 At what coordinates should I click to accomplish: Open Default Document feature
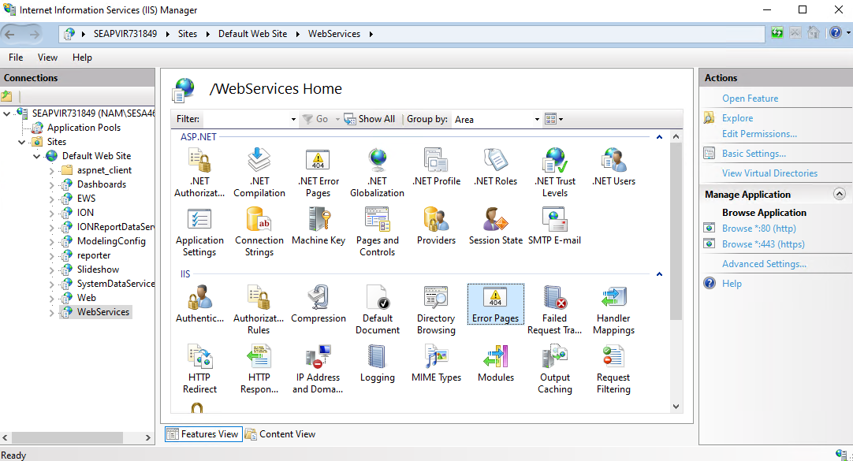point(377,310)
